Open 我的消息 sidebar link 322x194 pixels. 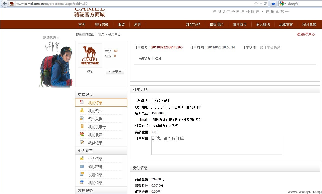(x=95, y=183)
